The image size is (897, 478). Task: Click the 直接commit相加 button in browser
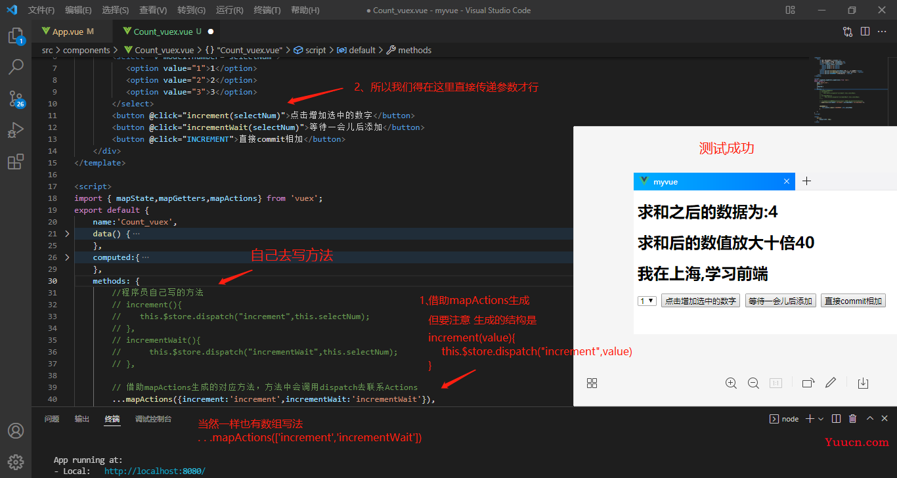[854, 301]
